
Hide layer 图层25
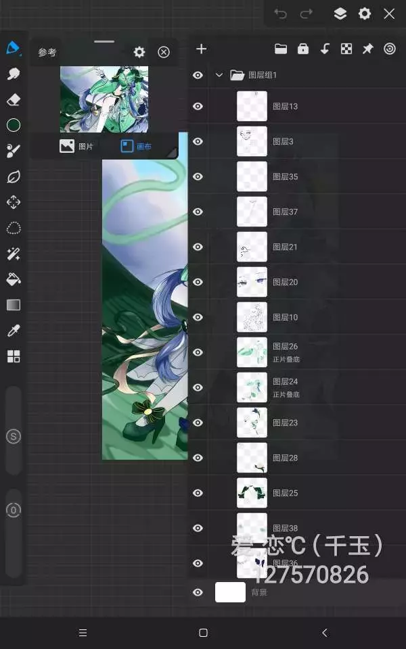pyautogui.click(x=198, y=493)
